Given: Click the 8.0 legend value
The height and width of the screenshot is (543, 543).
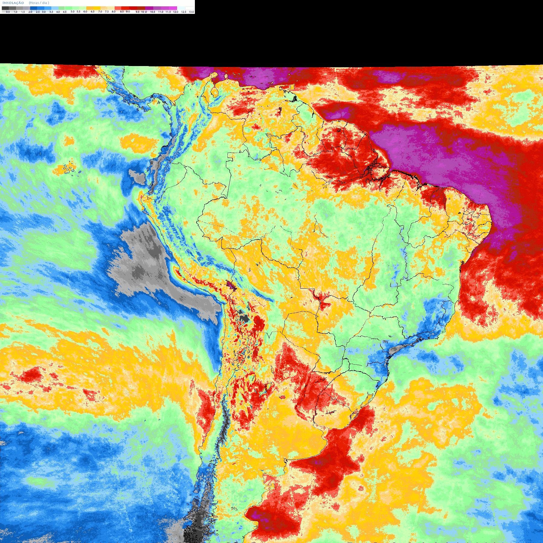Looking at the screenshot, I should click(x=114, y=12).
